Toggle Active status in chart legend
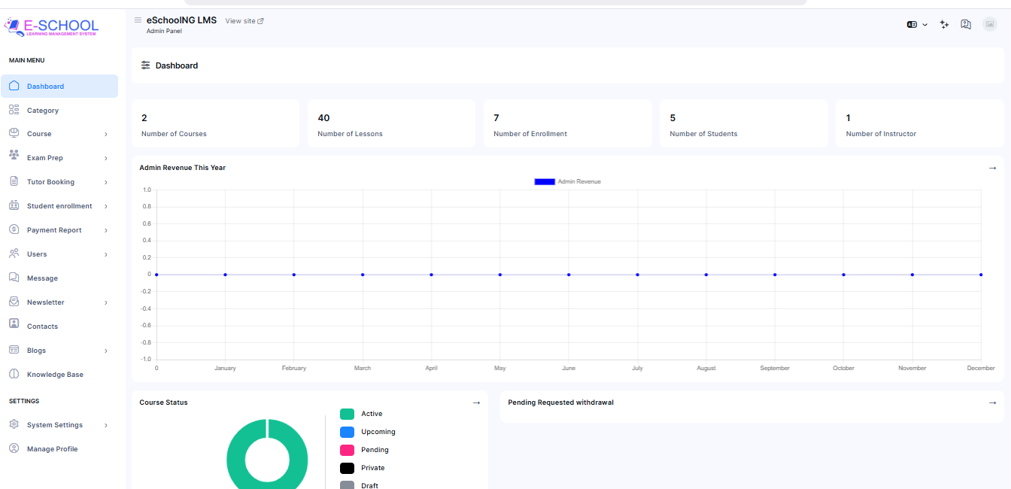1011x489 pixels. (347, 414)
